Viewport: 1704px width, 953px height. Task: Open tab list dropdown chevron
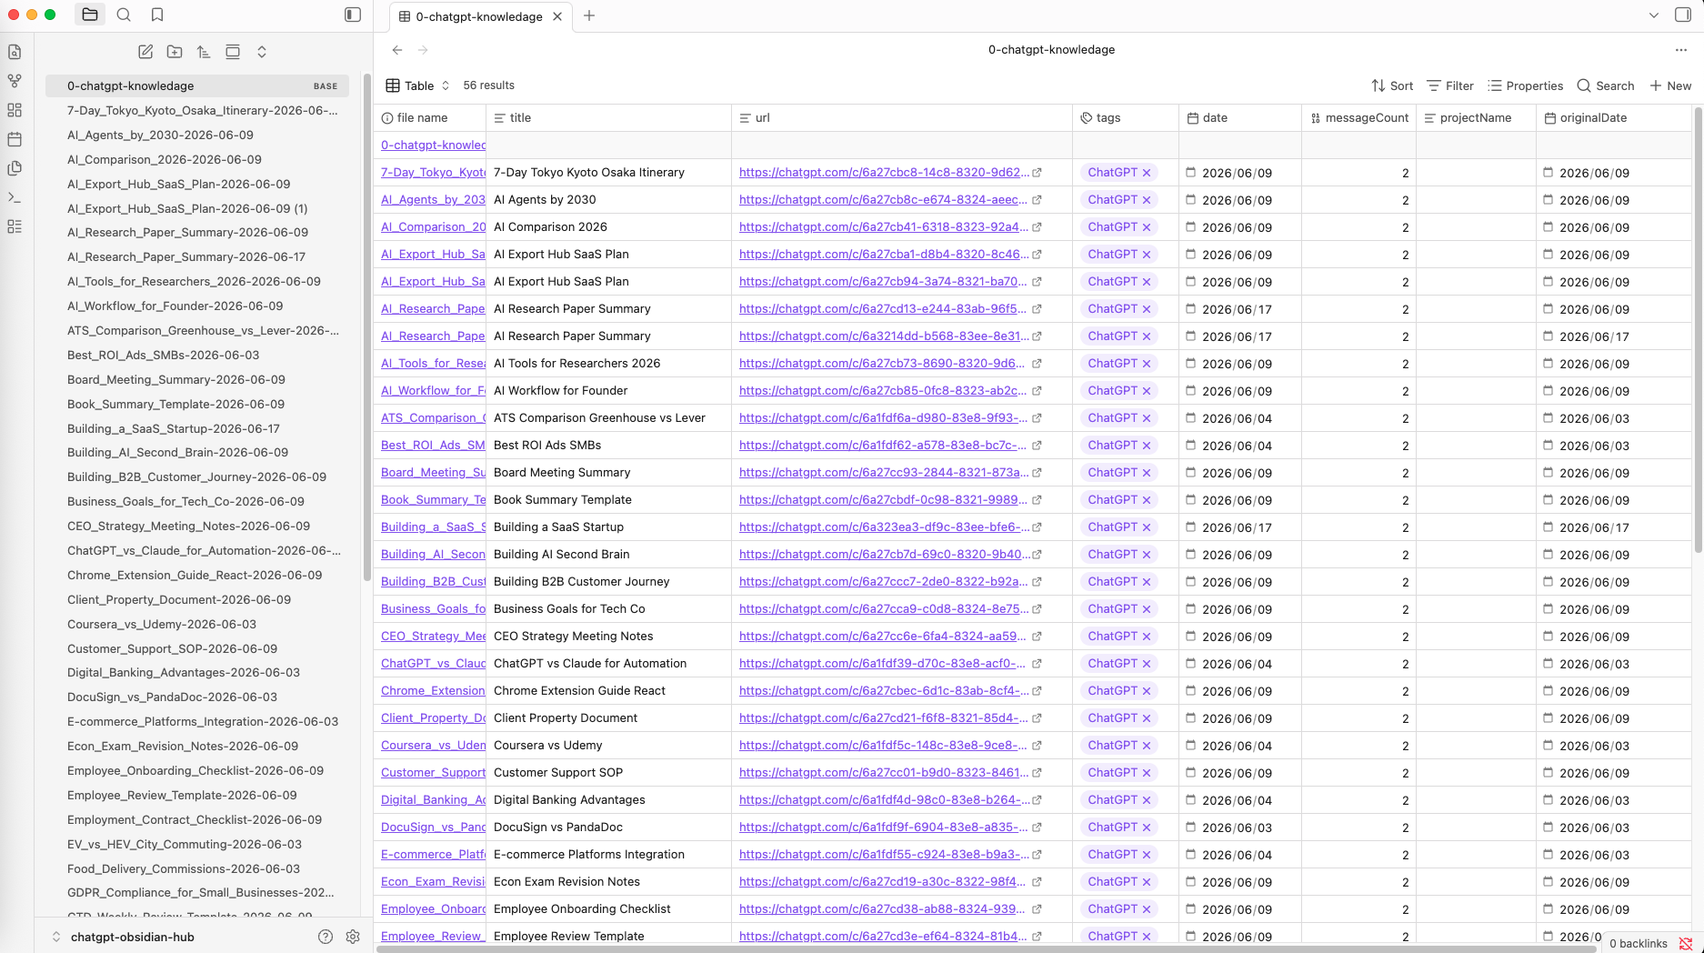coord(1654,15)
